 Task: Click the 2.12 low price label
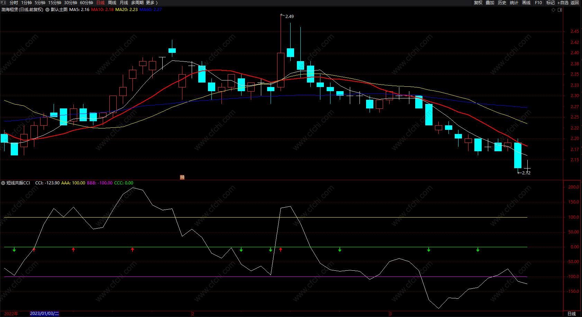526,173
